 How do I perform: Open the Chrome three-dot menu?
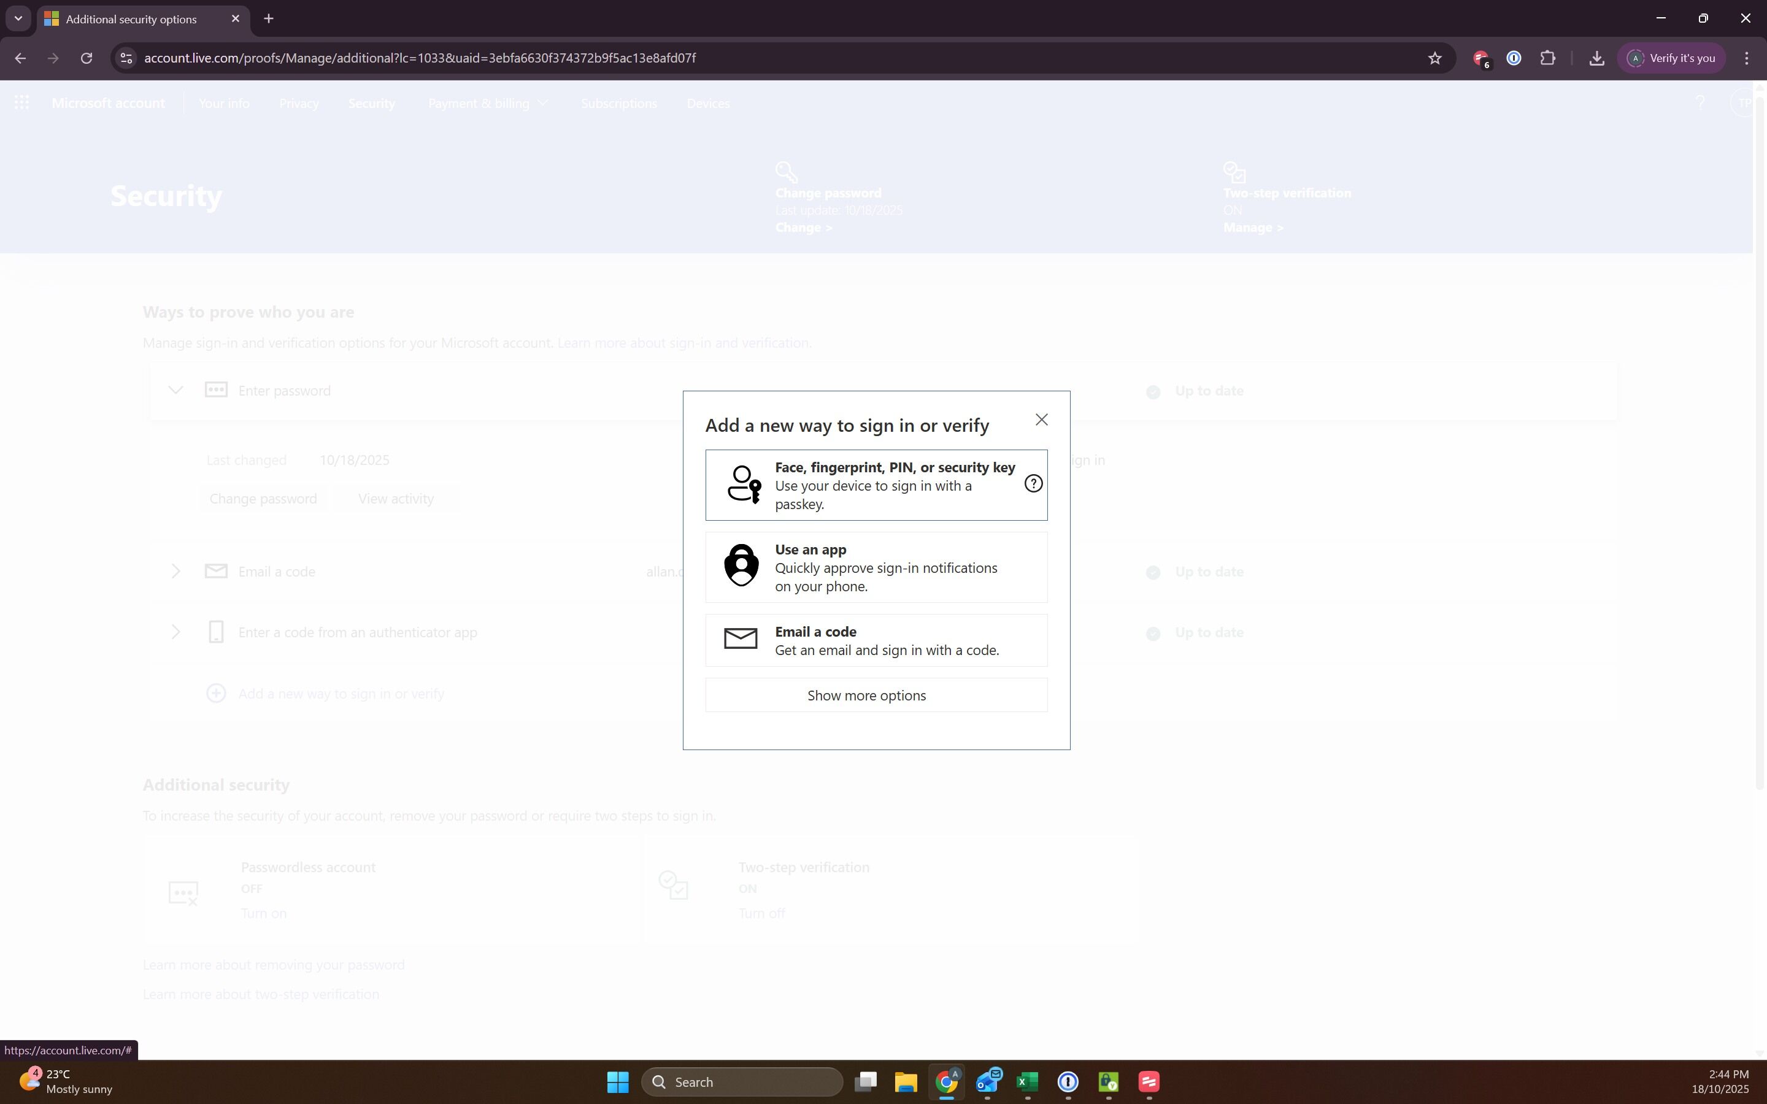pos(1747,58)
